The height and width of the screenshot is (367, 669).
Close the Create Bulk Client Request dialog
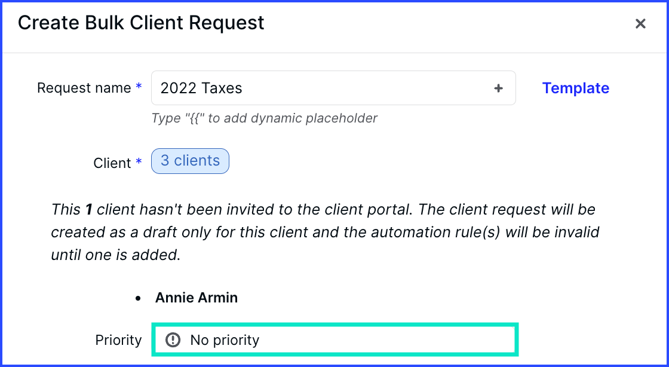point(640,23)
